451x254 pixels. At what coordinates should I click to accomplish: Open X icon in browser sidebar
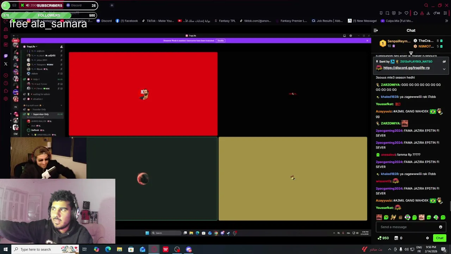[x=6, y=64]
